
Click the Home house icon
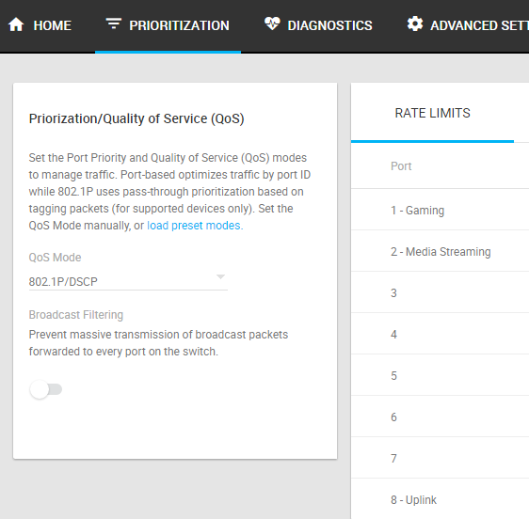tap(16, 24)
